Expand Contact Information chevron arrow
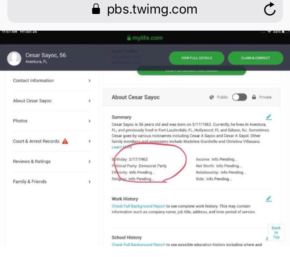This screenshot has width=290, height=257. [x=90, y=81]
